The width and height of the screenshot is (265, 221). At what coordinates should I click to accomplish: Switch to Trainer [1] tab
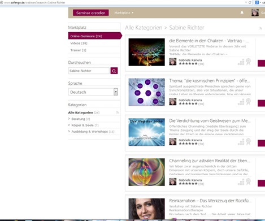(x=79, y=50)
